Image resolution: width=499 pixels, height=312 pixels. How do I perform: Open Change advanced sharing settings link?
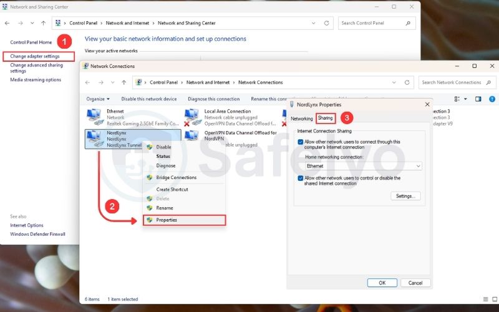click(36, 68)
